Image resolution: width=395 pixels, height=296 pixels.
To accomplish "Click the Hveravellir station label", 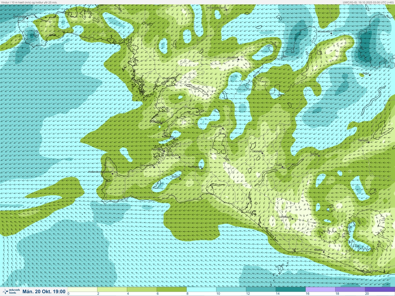I will coord(324,32).
